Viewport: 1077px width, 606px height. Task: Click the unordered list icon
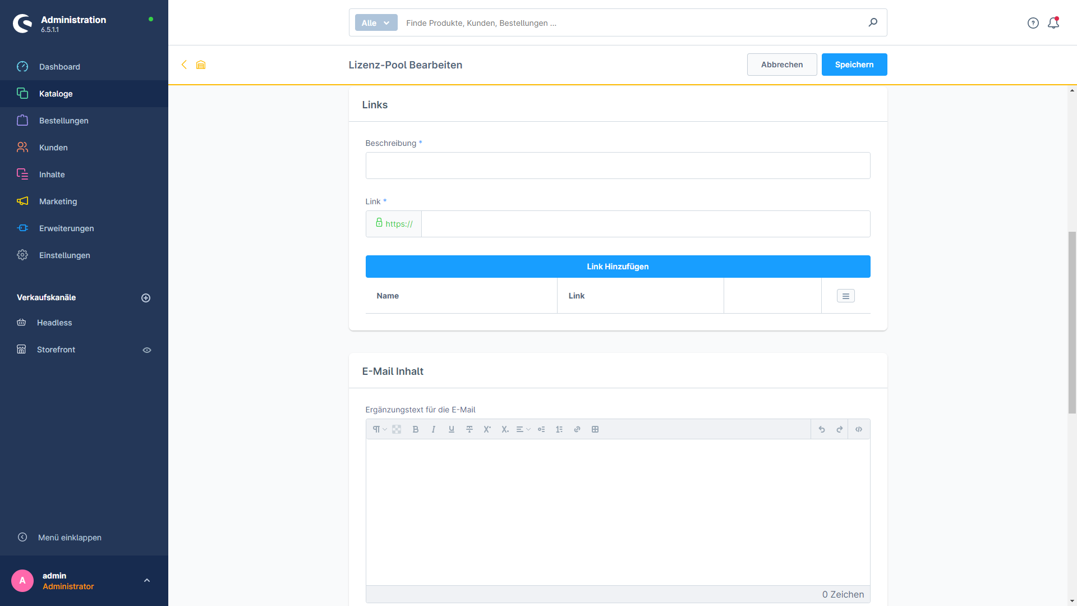point(541,429)
